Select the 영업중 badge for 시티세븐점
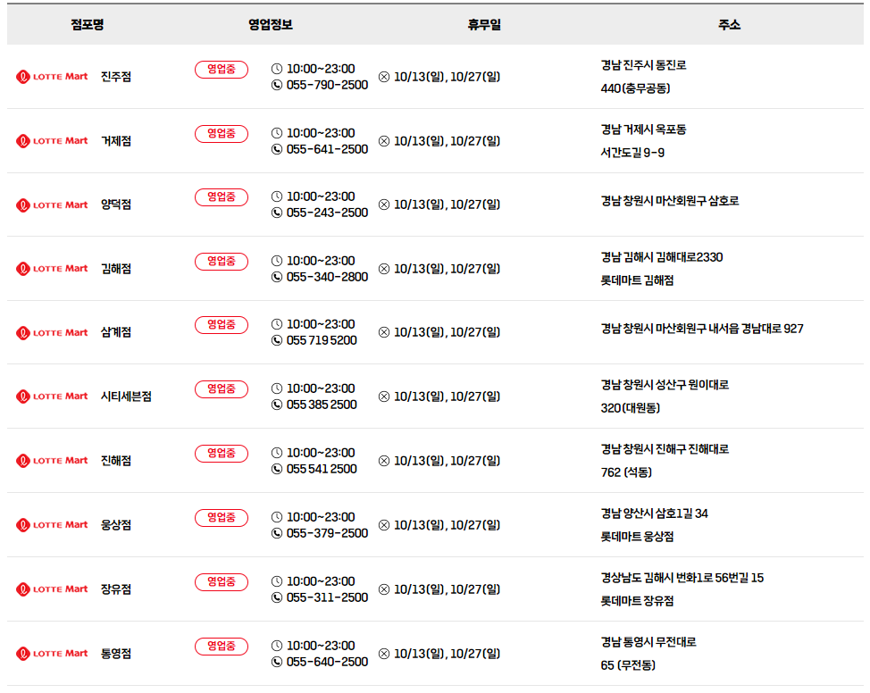This screenshot has width=870, height=693. coord(222,389)
